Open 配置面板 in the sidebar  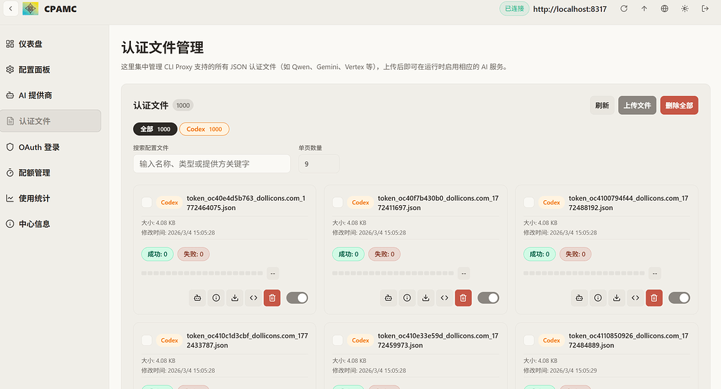tap(51, 70)
